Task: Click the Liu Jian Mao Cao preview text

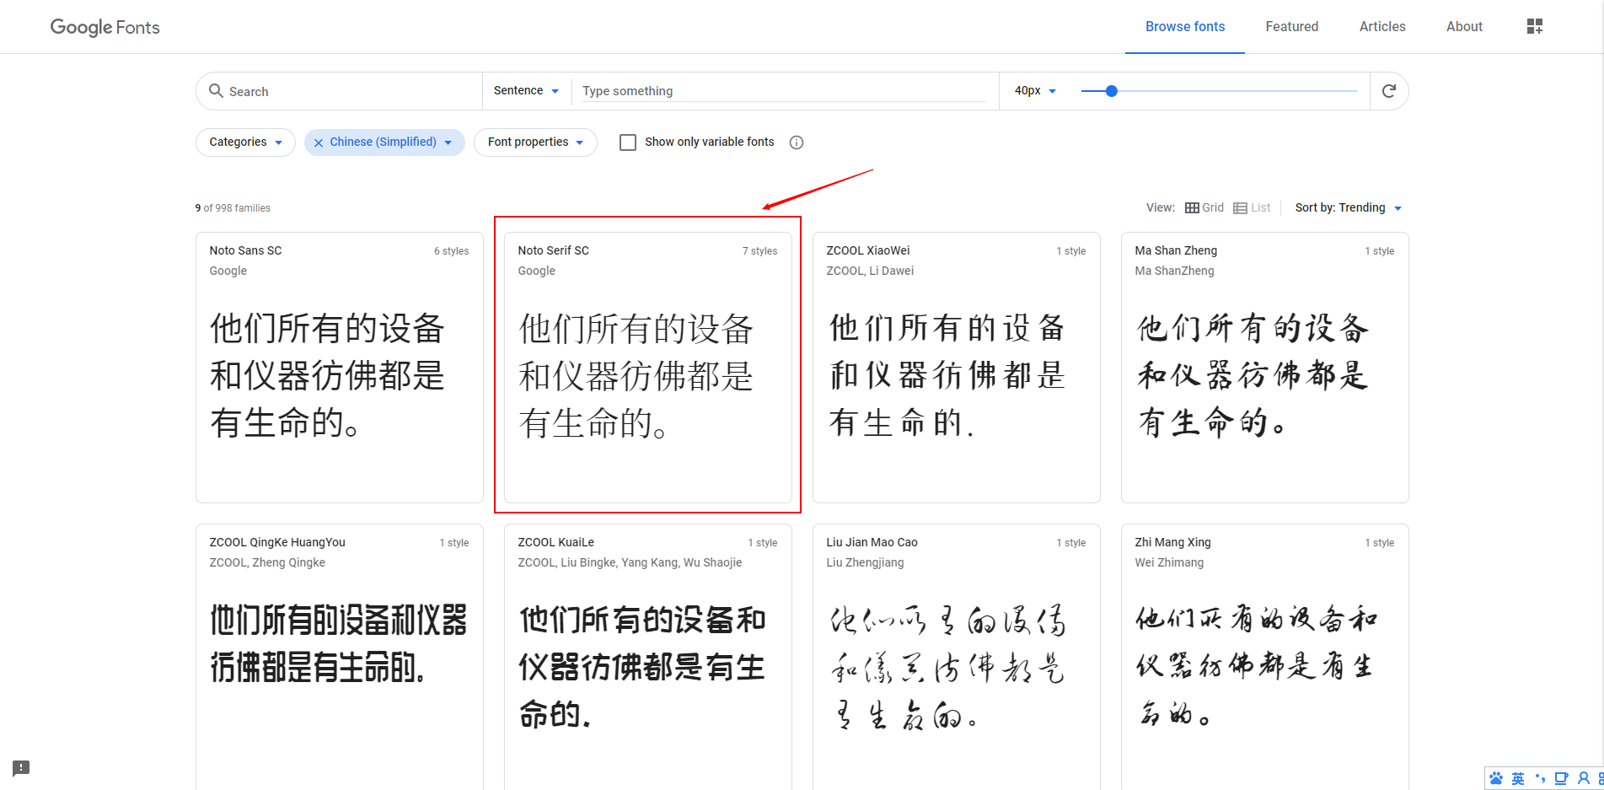Action: [x=947, y=667]
